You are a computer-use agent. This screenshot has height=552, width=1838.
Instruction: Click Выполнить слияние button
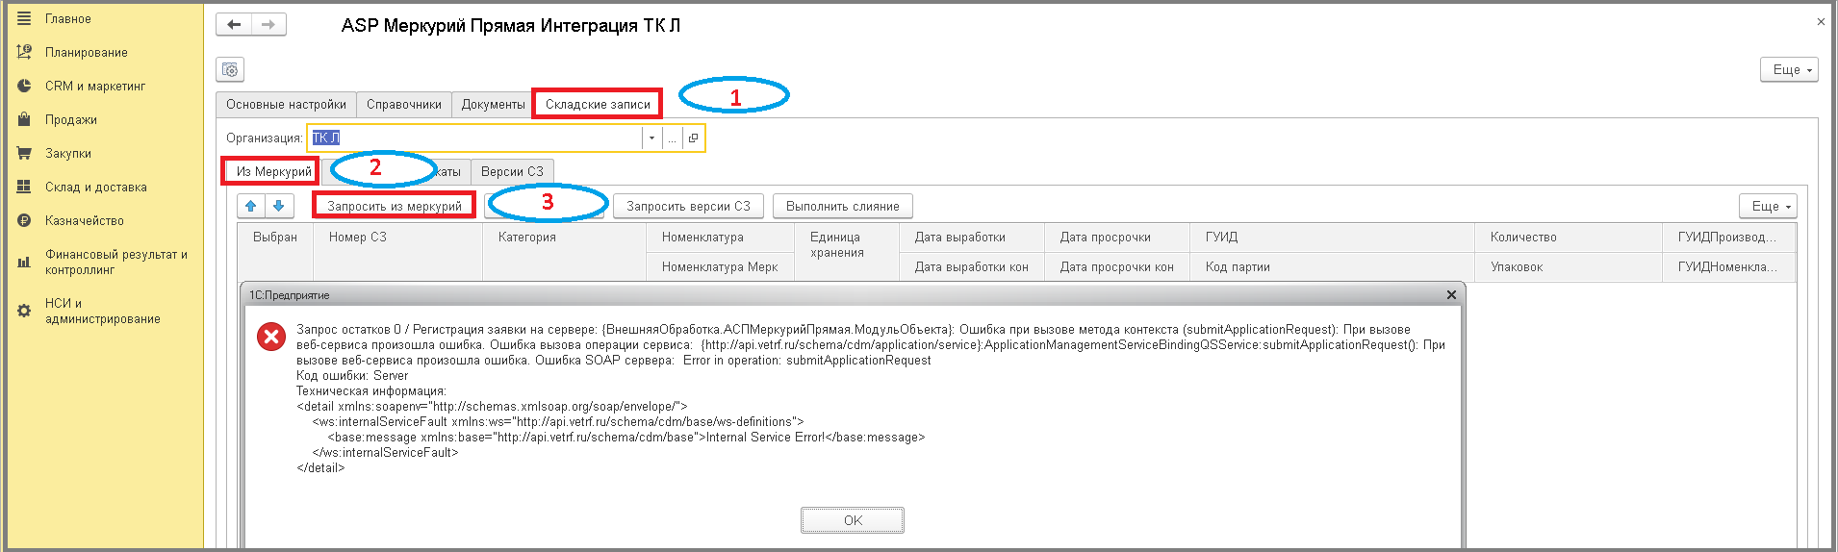point(843,206)
